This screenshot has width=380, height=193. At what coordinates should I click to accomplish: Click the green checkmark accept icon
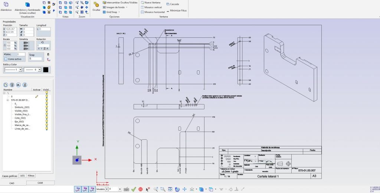click(134, 189)
